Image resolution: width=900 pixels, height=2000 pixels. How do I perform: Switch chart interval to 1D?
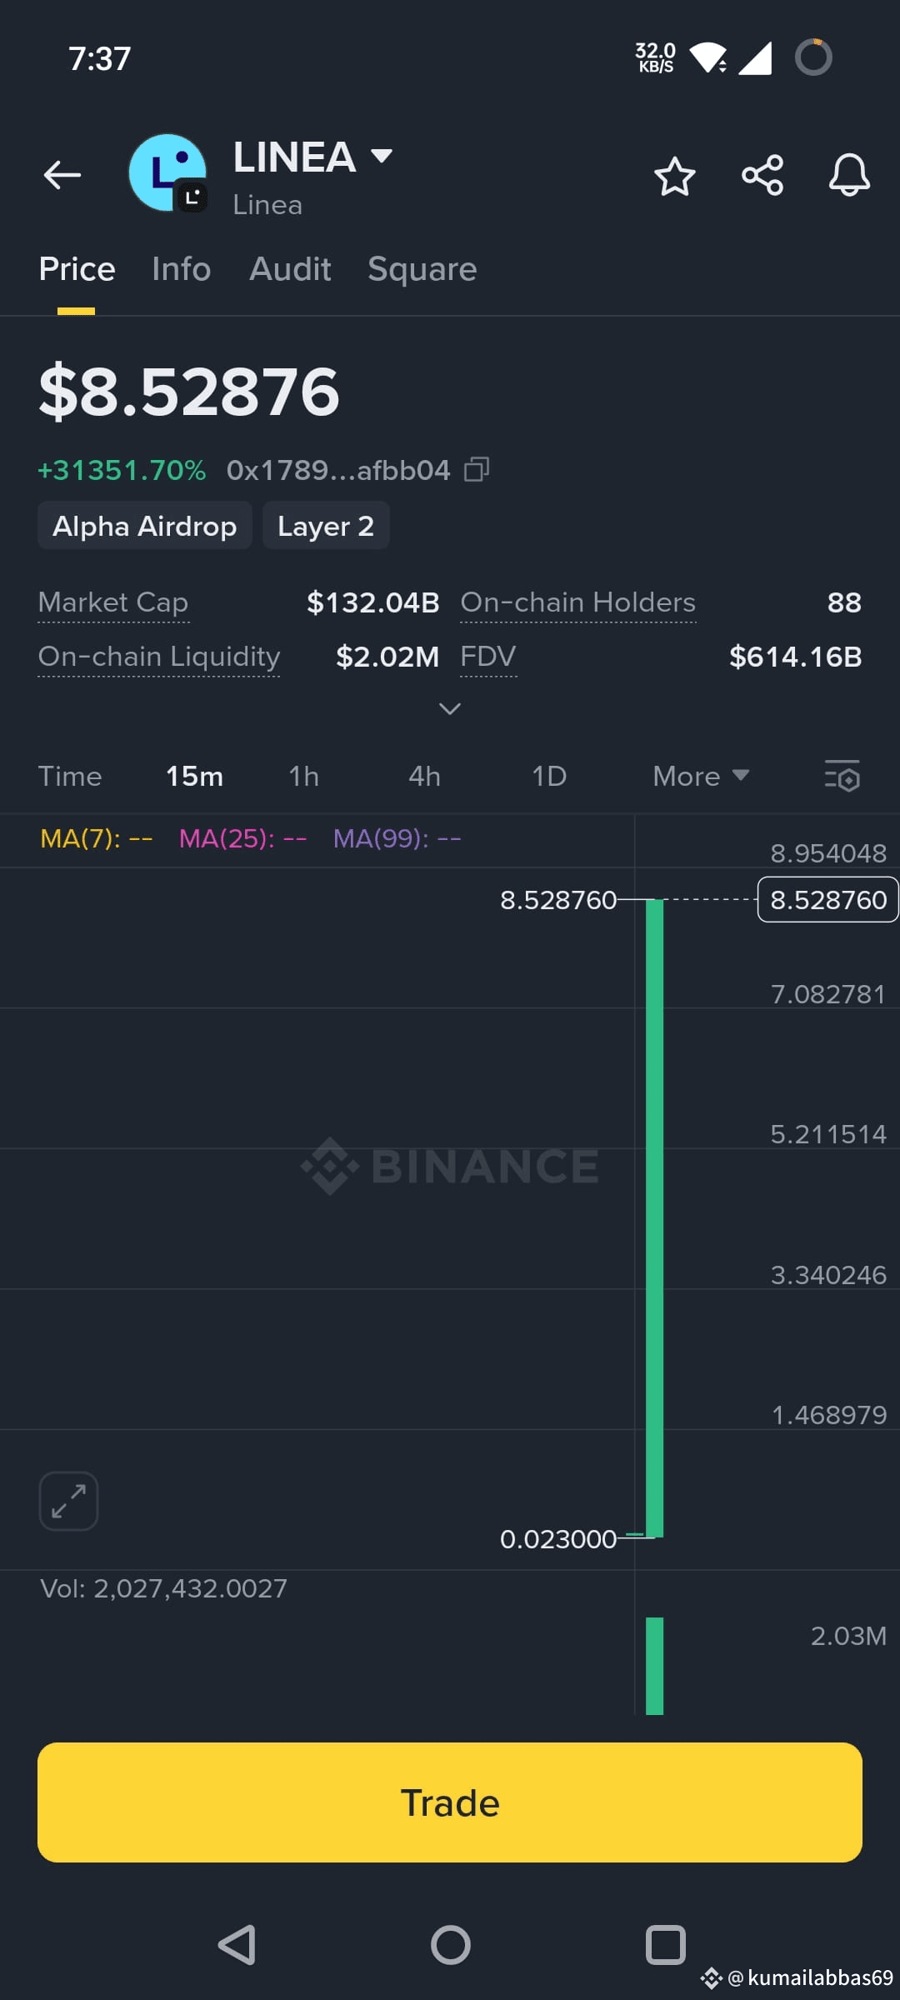[x=549, y=776]
